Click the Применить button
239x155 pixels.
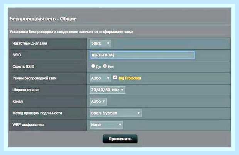[x=120, y=139]
